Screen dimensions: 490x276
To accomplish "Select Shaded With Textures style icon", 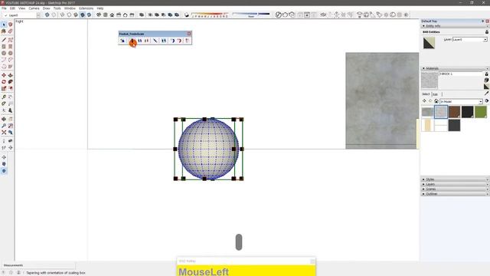I will coord(83,15).
